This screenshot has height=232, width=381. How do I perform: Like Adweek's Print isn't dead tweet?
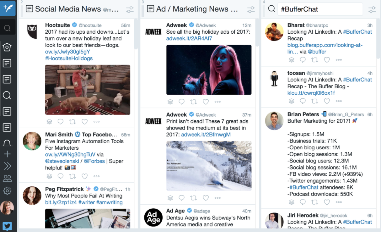pos(206,198)
